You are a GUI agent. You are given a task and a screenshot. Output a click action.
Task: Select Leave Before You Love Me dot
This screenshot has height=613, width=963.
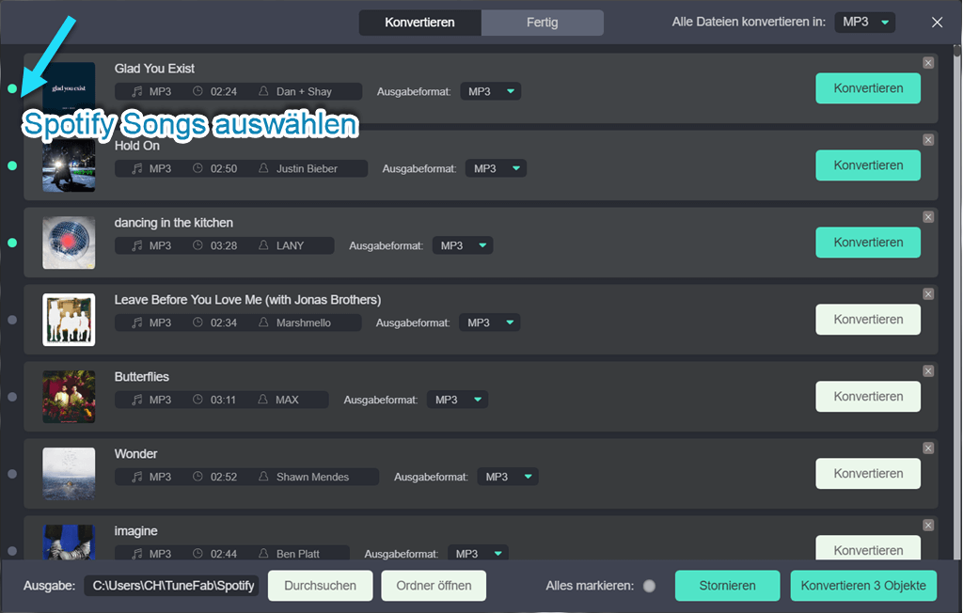pyautogui.click(x=12, y=320)
